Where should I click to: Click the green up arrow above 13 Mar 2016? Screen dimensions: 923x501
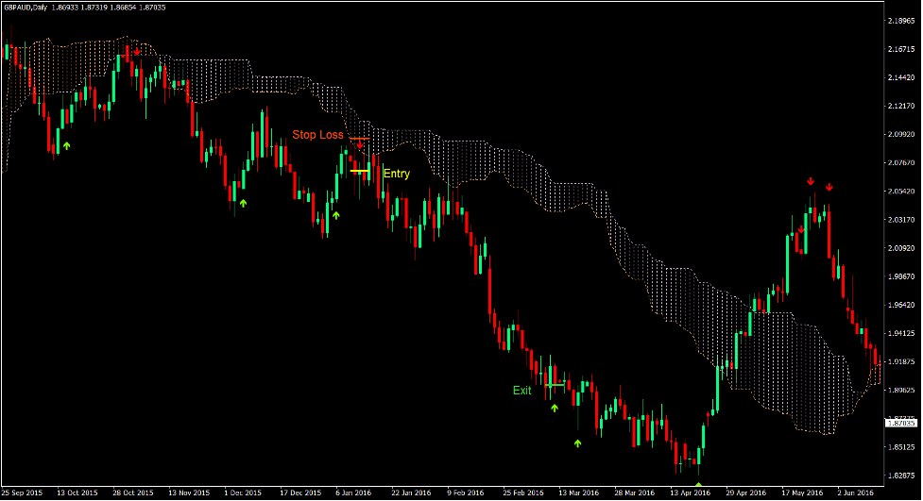point(578,443)
